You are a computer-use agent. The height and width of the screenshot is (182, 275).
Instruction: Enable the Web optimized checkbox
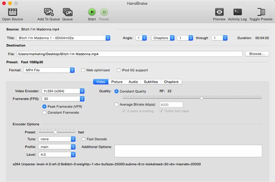pyautogui.click(x=83, y=70)
